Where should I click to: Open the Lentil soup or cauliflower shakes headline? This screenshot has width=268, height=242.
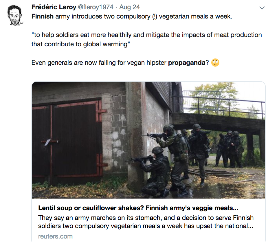(x=140, y=208)
